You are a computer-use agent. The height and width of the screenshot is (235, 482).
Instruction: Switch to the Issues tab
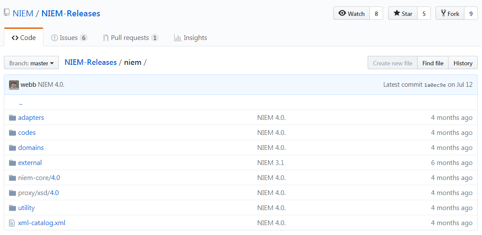coord(69,38)
